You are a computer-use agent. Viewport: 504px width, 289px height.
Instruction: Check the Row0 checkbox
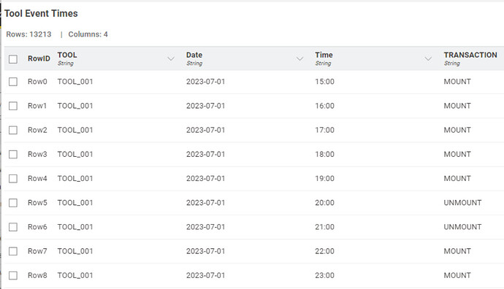coord(13,82)
